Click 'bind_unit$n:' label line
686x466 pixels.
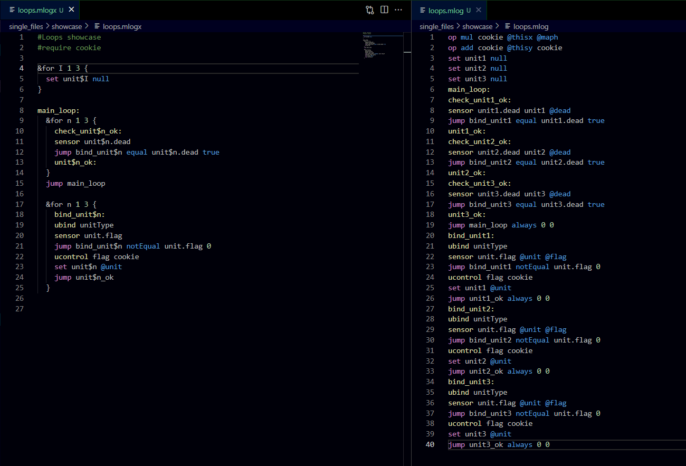[x=80, y=214]
